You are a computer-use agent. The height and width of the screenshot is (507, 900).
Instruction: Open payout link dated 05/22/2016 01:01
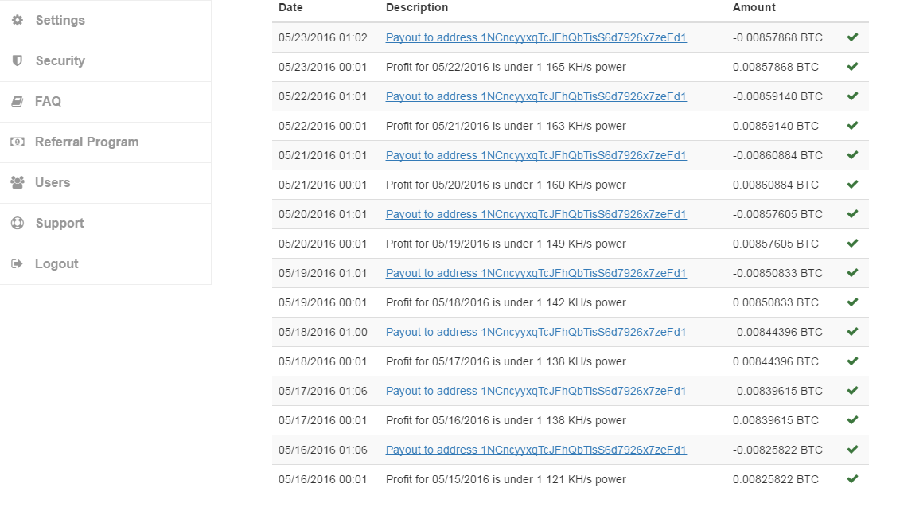point(536,96)
